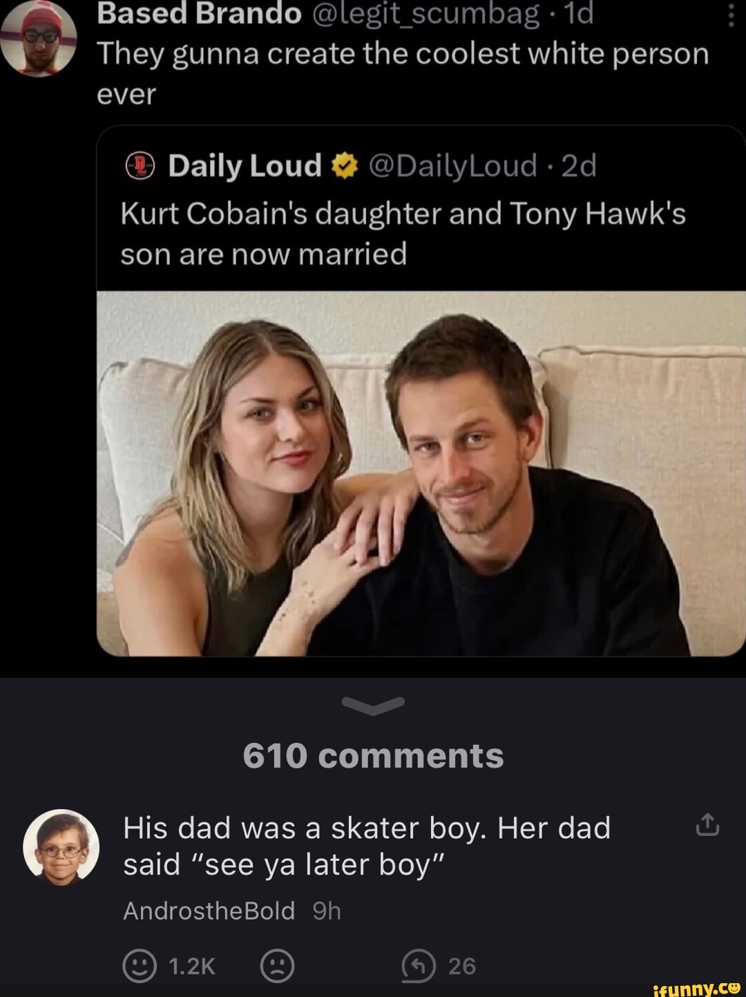Image resolution: width=746 pixels, height=997 pixels.
Task: Open the three-dot tweet options menu
Action: click(731, 14)
